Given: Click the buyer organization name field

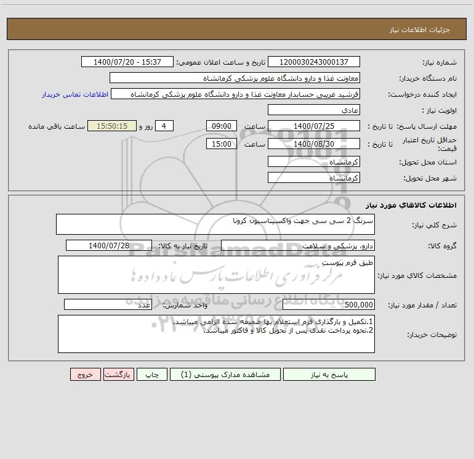Looking at the screenshot, I should tap(235, 78).
